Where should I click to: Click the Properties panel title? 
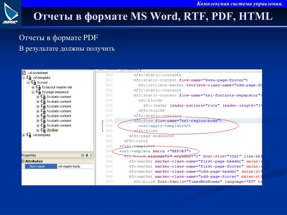pos(29,155)
